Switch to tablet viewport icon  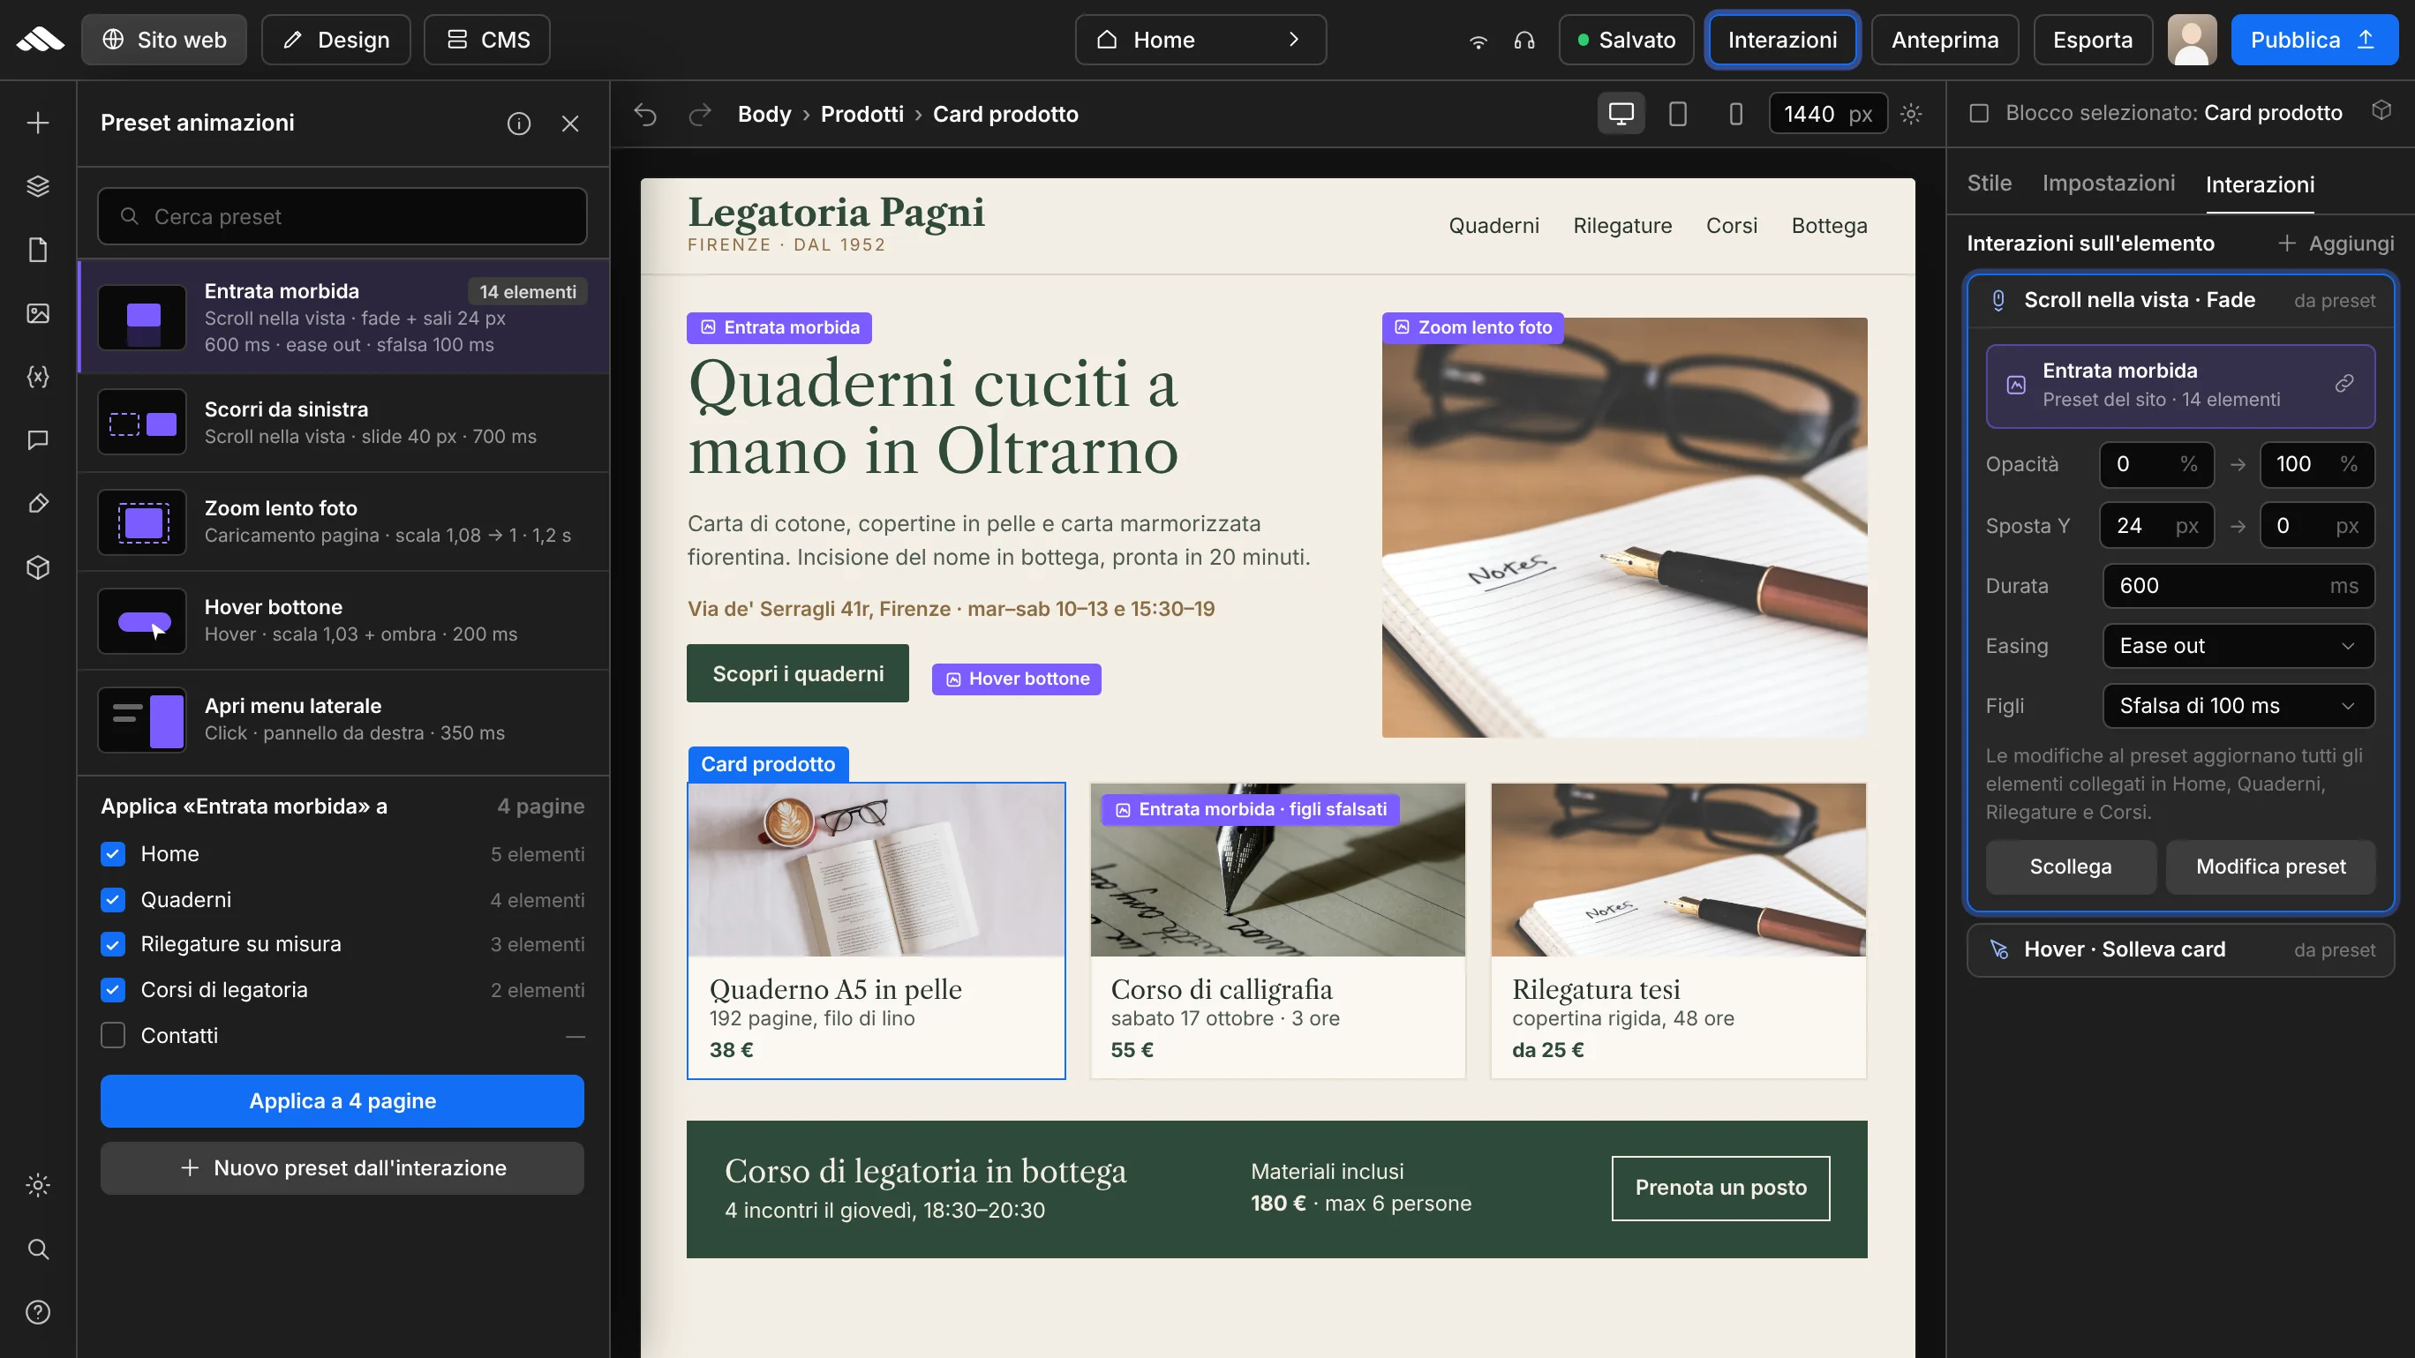[x=1678, y=115]
